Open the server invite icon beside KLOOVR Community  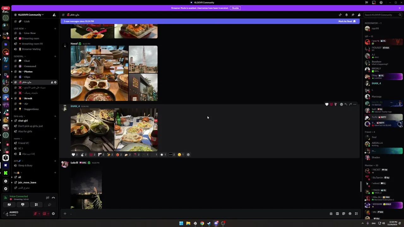[54, 15]
